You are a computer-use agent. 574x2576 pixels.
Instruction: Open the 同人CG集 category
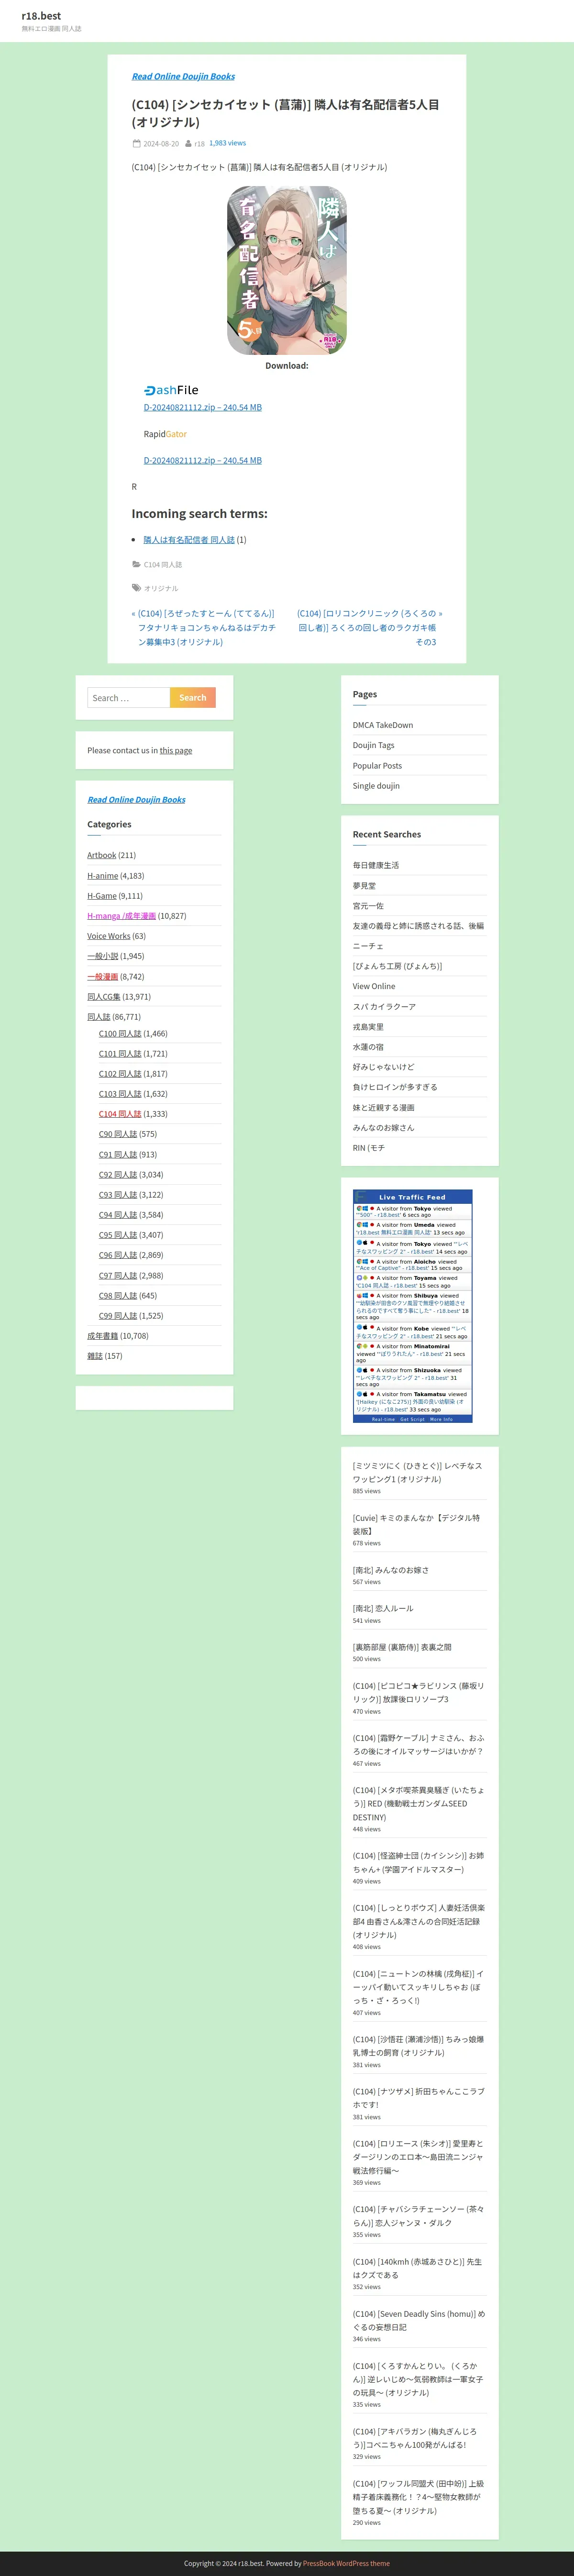click(x=103, y=997)
